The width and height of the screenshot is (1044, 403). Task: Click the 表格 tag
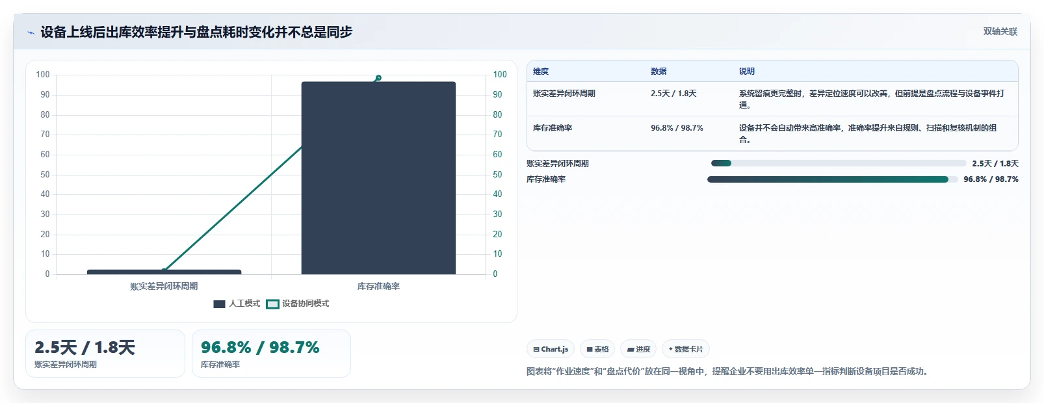(x=597, y=349)
